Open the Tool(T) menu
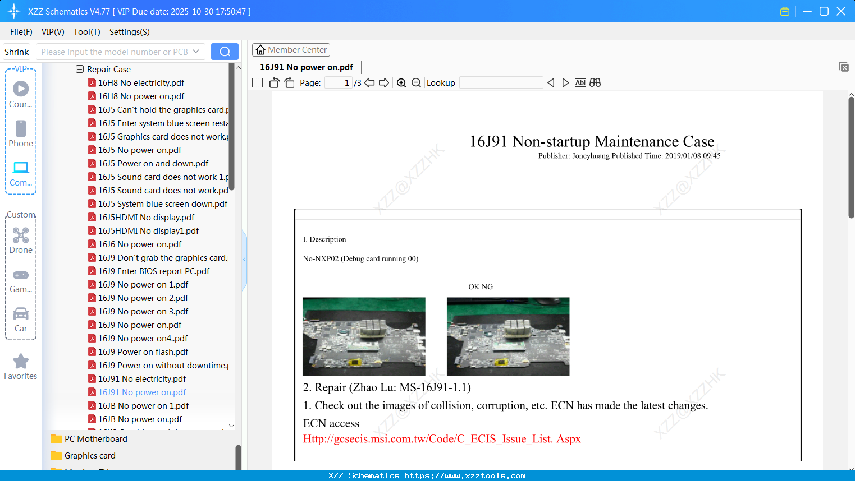This screenshot has width=855, height=481. coord(87,32)
